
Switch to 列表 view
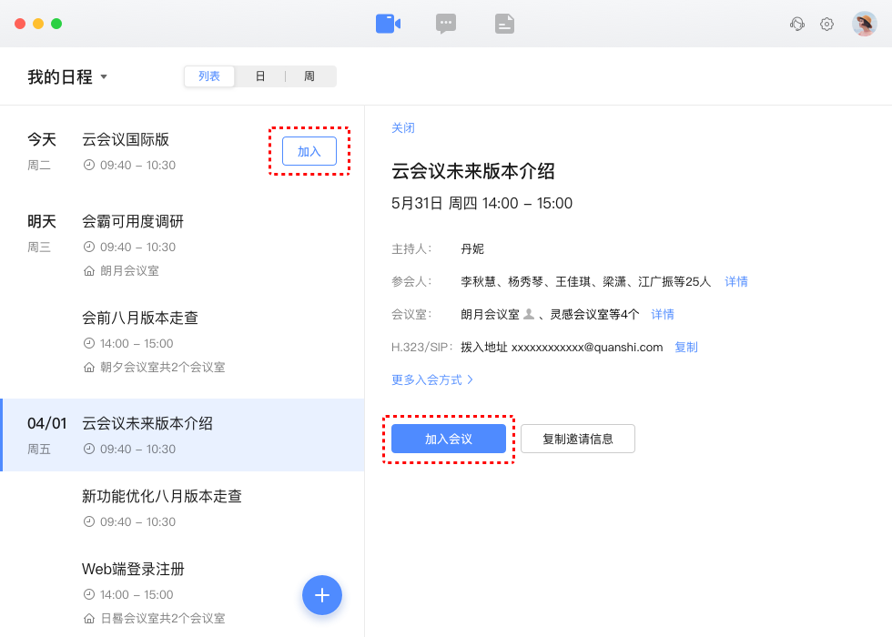pyautogui.click(x=209, y=76)
